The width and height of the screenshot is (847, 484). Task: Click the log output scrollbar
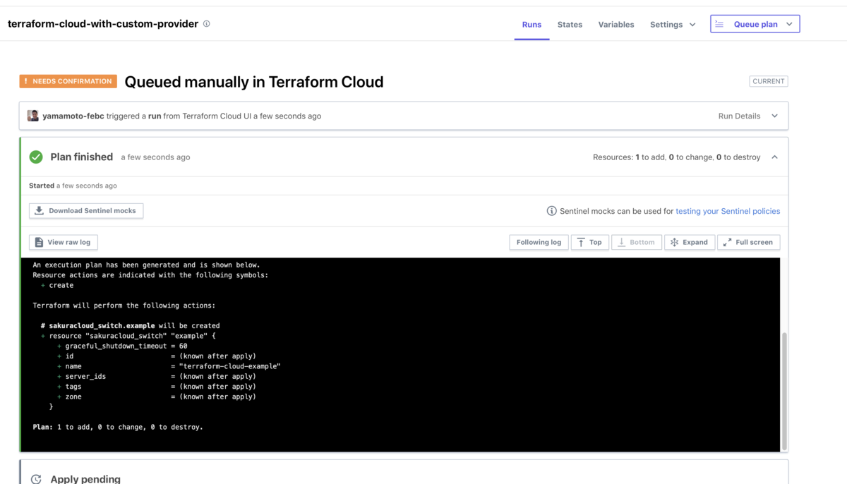pyautogui.click(x=784, y=392)
